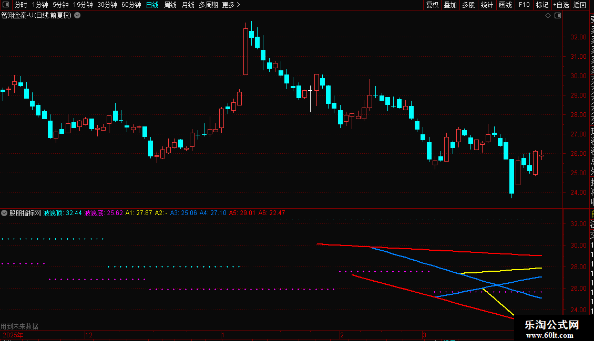Expand the 更多 periods menu
Image resolution: width=594 pixels, height=341 pixels.
[231, 5]
